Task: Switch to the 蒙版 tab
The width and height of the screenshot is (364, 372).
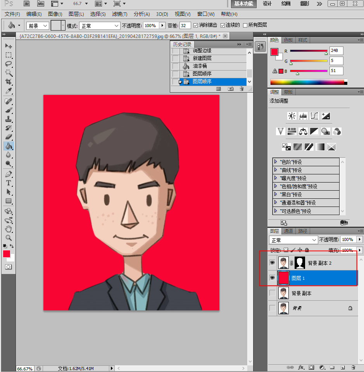Action: (x=288, y=92)
